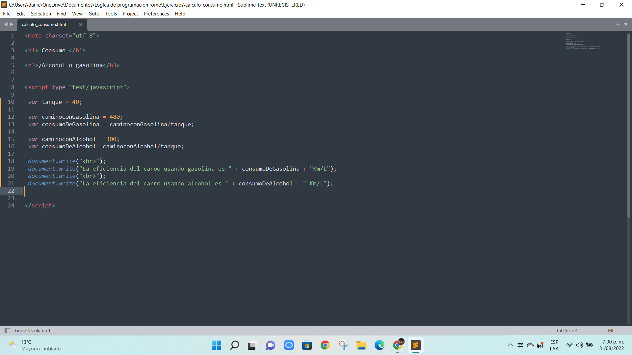Click consumoDeAlcohol declaration on line 16
Image resolution: width=632 pixels, height=355 pixels.
point(69,147)
